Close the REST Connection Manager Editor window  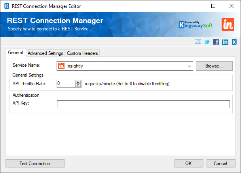pos(232,6)
